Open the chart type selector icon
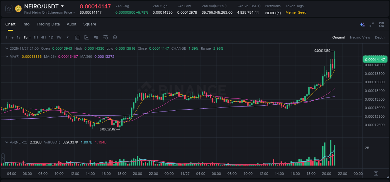 (x=87, y=37)
